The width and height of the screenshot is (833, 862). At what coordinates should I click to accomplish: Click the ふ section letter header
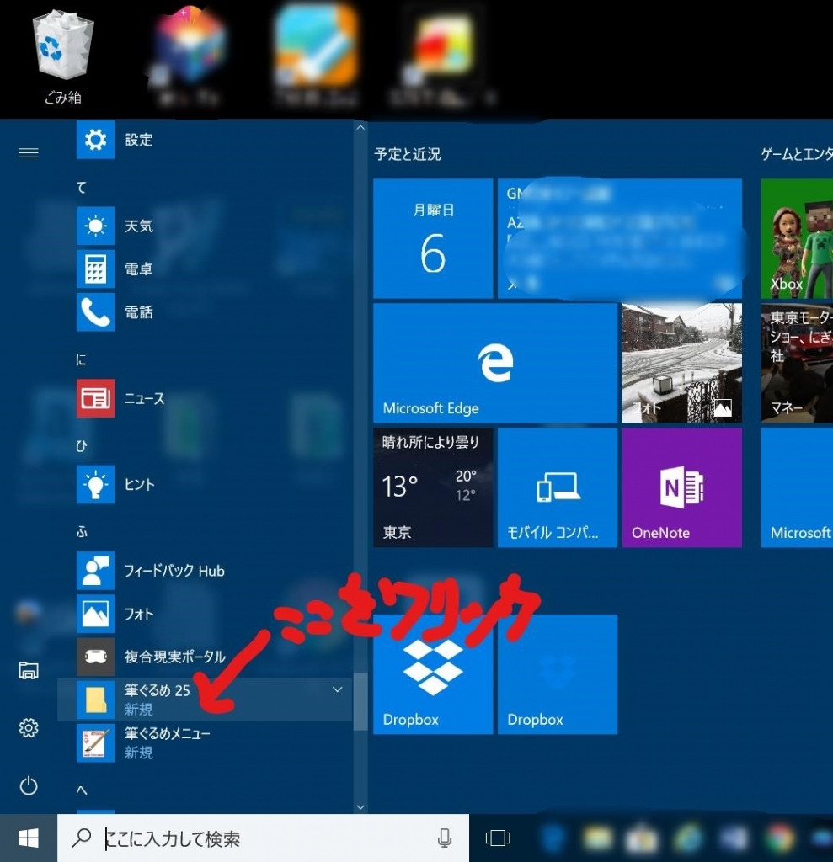tap(82, 532)
